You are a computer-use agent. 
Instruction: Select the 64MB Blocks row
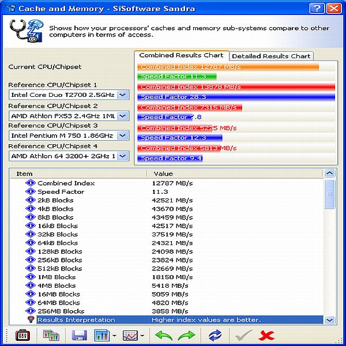(167, 303)
